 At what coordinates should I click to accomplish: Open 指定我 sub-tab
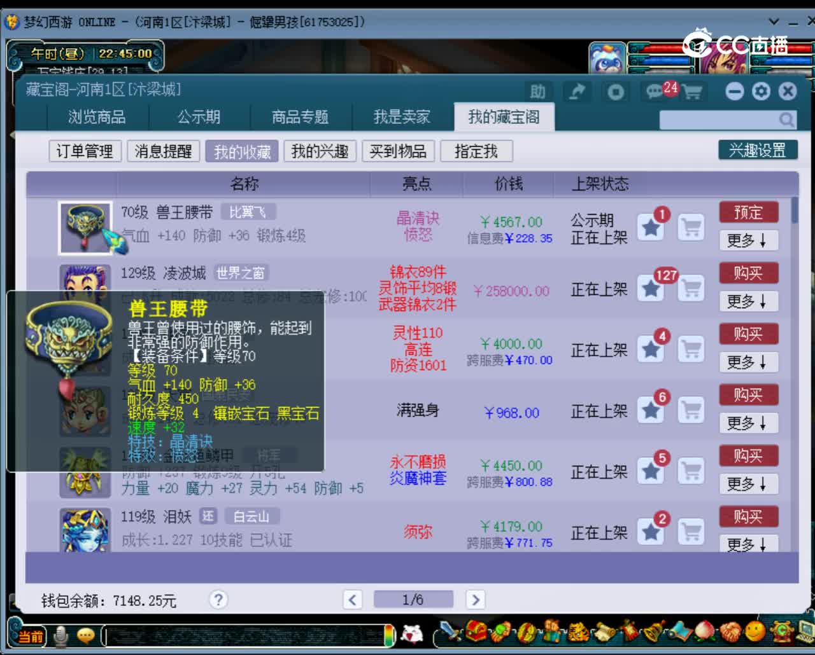click(476, 151)
